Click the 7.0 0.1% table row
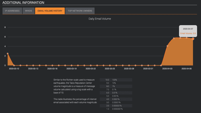The height and width of the screenshot is (113, 201). pos(116,89)
